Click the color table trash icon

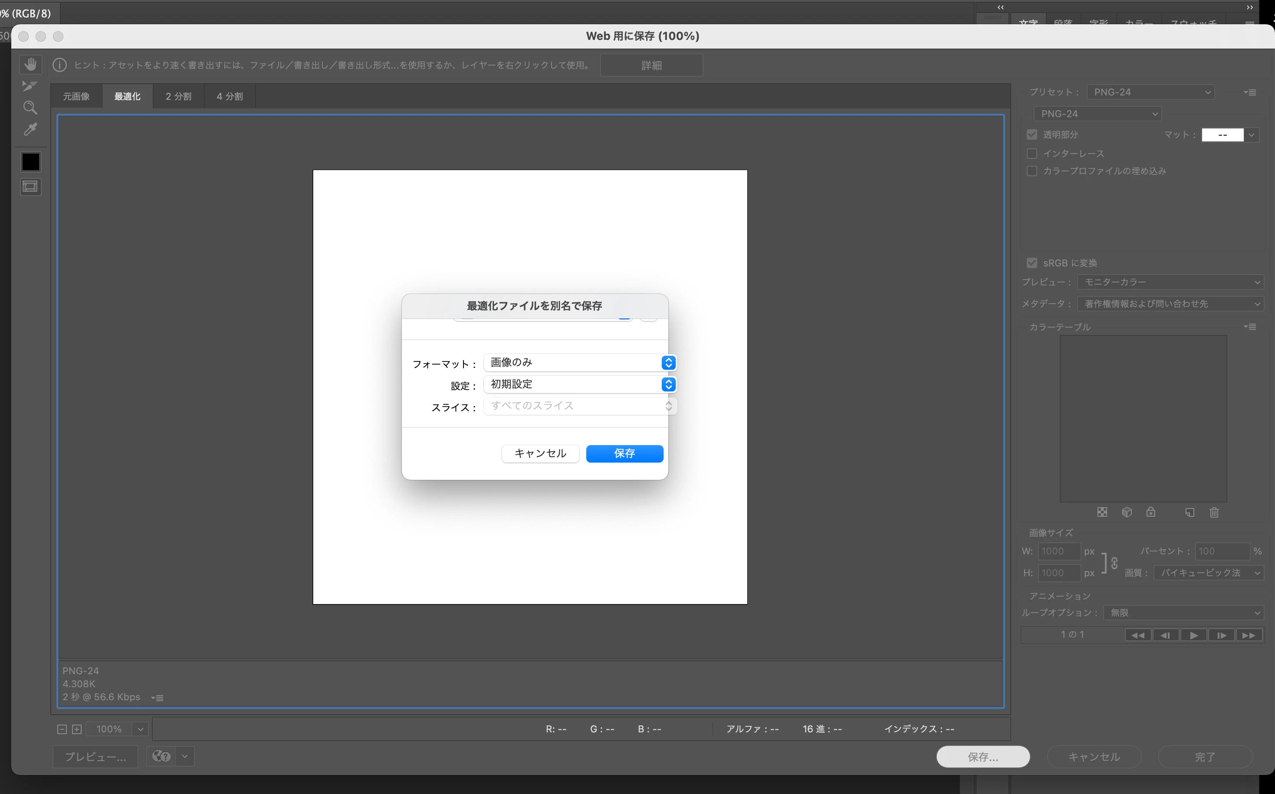(x=1213, y=512)
